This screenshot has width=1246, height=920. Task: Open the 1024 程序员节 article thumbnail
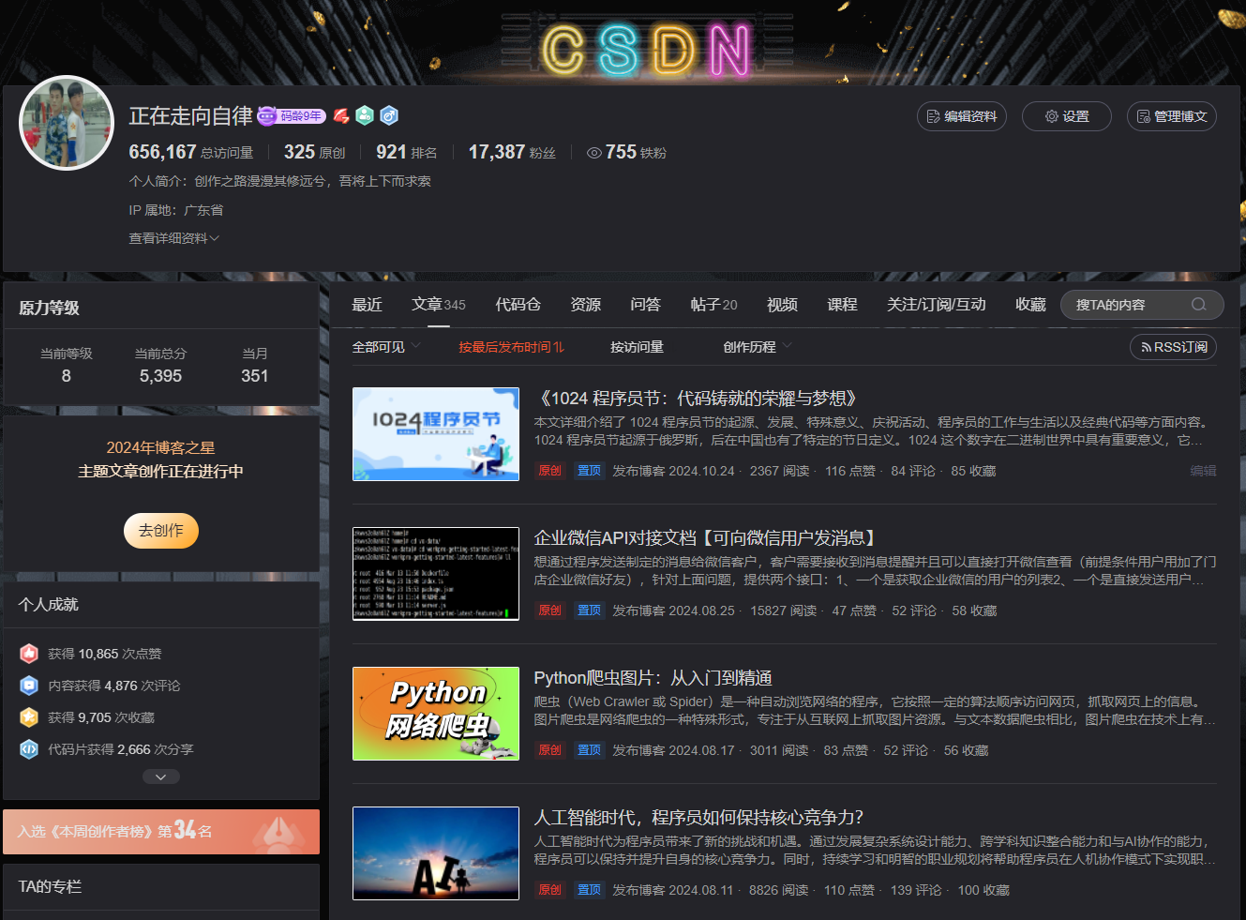[x=436, y=434]
